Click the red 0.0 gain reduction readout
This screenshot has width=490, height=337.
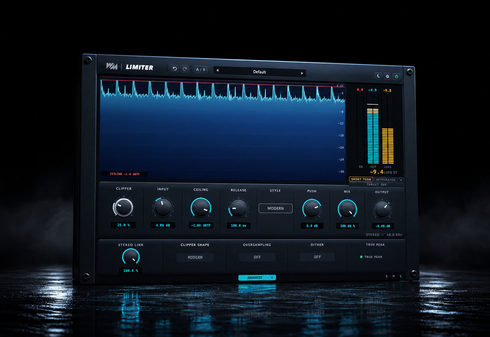tap(360, 90)
